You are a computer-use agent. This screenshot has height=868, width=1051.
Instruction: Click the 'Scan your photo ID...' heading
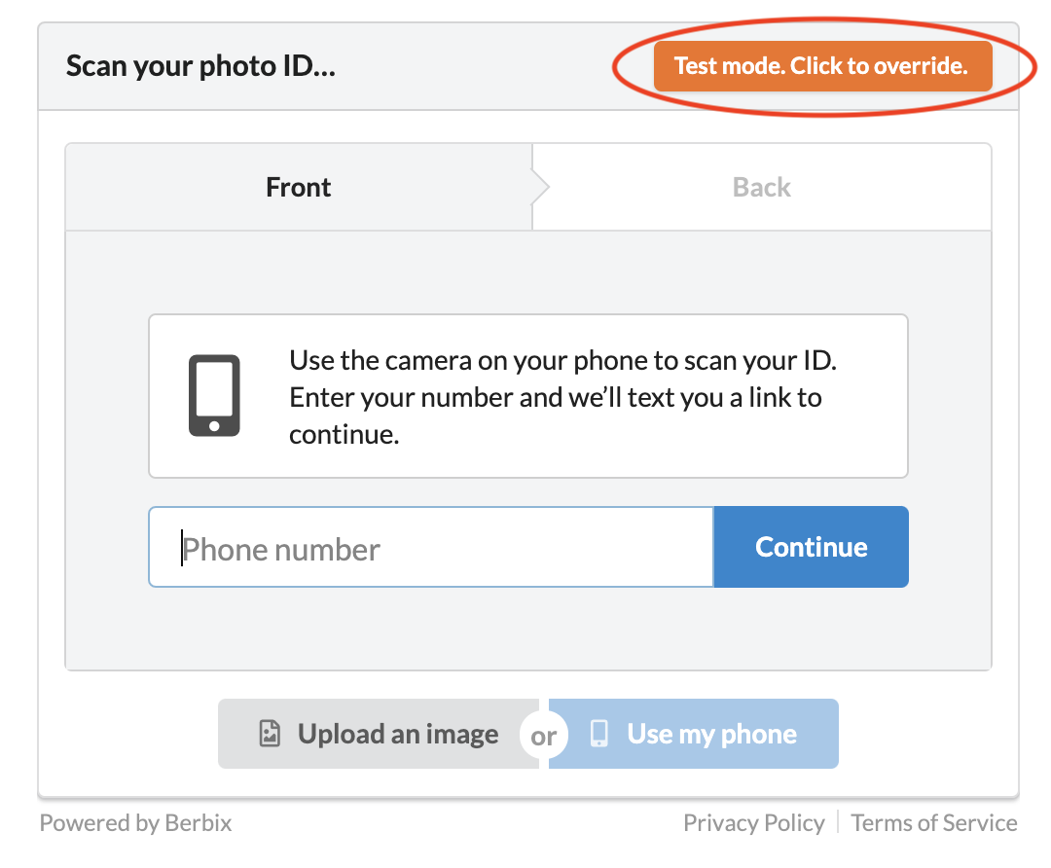200,66
